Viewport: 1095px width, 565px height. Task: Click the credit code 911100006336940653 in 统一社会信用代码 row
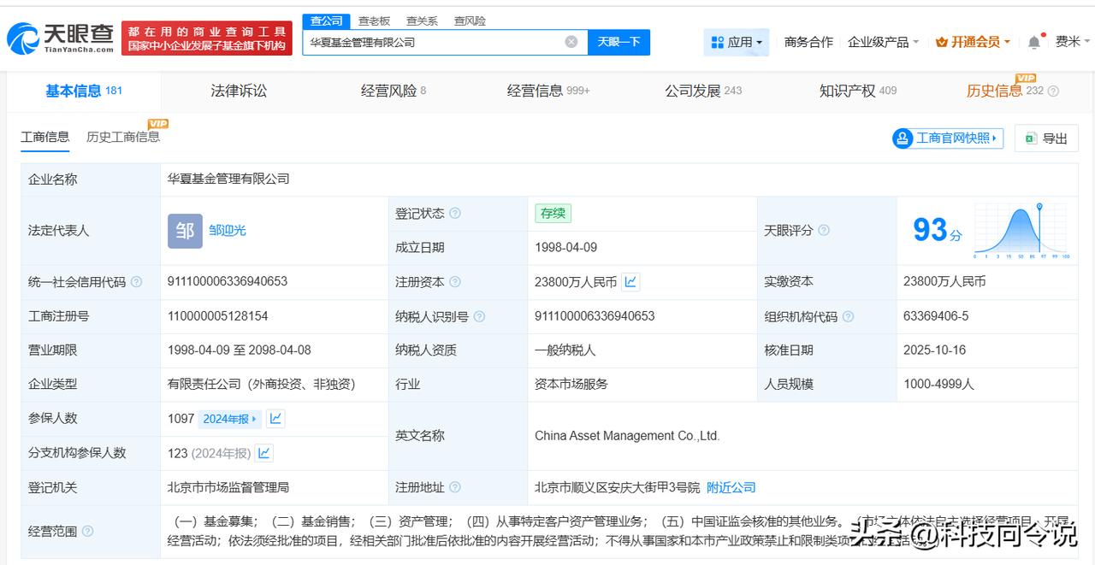[x=228, y=281]
